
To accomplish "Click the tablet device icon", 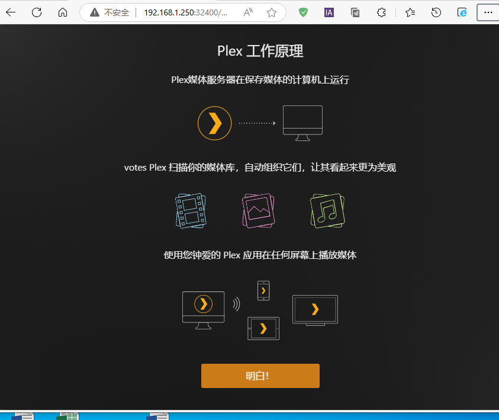I will (x=263, y=328).
